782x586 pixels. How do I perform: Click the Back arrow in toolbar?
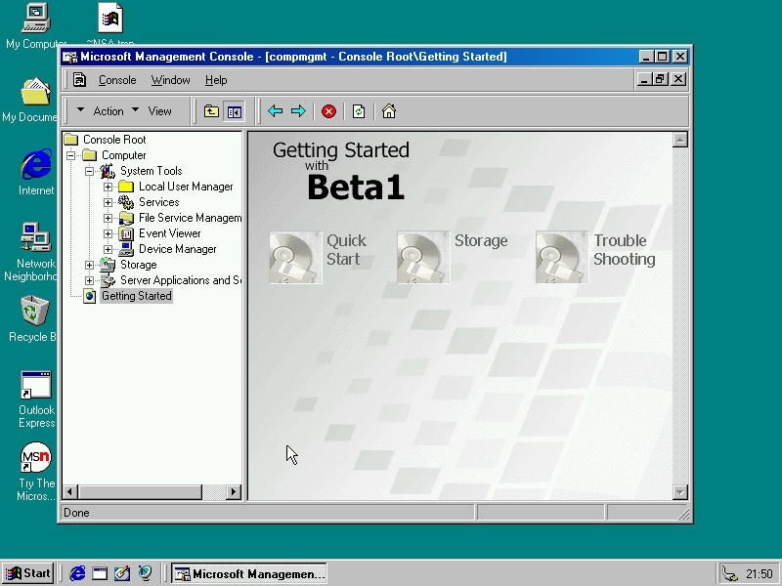[x=276, y=111]
